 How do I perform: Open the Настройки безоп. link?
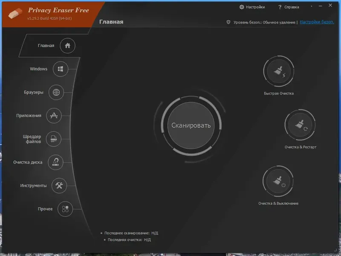[x=317, y=22]
